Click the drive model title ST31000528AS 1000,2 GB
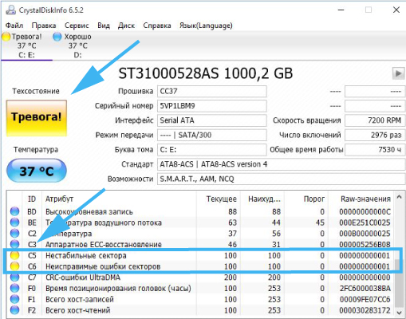Viewport: 406px width, 319px height. click(205, 73)
